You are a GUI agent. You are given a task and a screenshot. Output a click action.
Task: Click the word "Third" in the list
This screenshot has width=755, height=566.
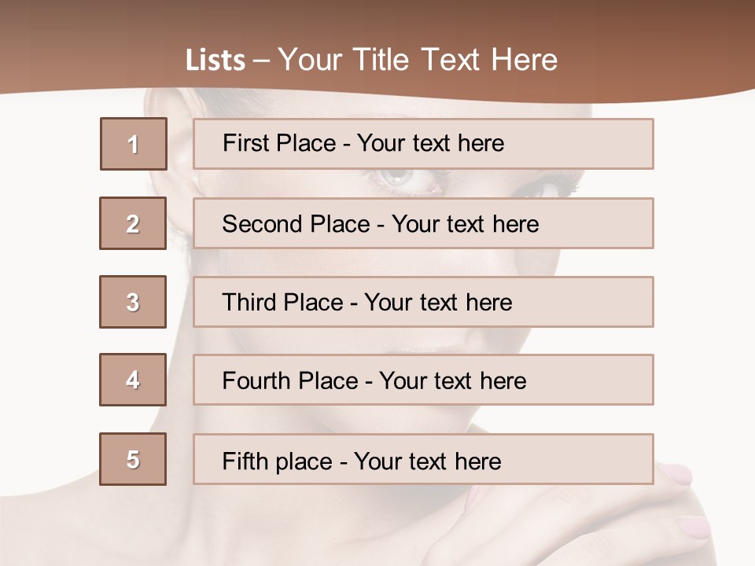pyautogui.click(x=249, y=303)
